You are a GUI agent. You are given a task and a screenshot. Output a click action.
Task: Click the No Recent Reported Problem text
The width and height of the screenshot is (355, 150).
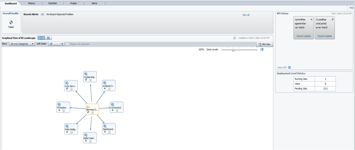pos(60,14)
